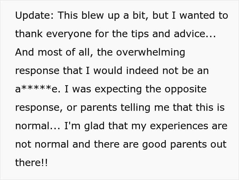Click the word "overwhelming"
The width and height of the screenshot is (239, 180).
click(151, 53)
